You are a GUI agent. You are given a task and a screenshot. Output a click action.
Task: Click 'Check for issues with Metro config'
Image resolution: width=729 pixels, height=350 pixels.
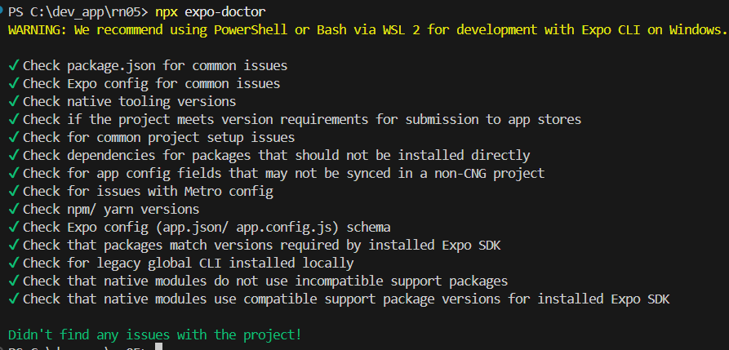[148, 192]
